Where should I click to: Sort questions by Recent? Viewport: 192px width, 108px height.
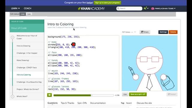(129, 103)
